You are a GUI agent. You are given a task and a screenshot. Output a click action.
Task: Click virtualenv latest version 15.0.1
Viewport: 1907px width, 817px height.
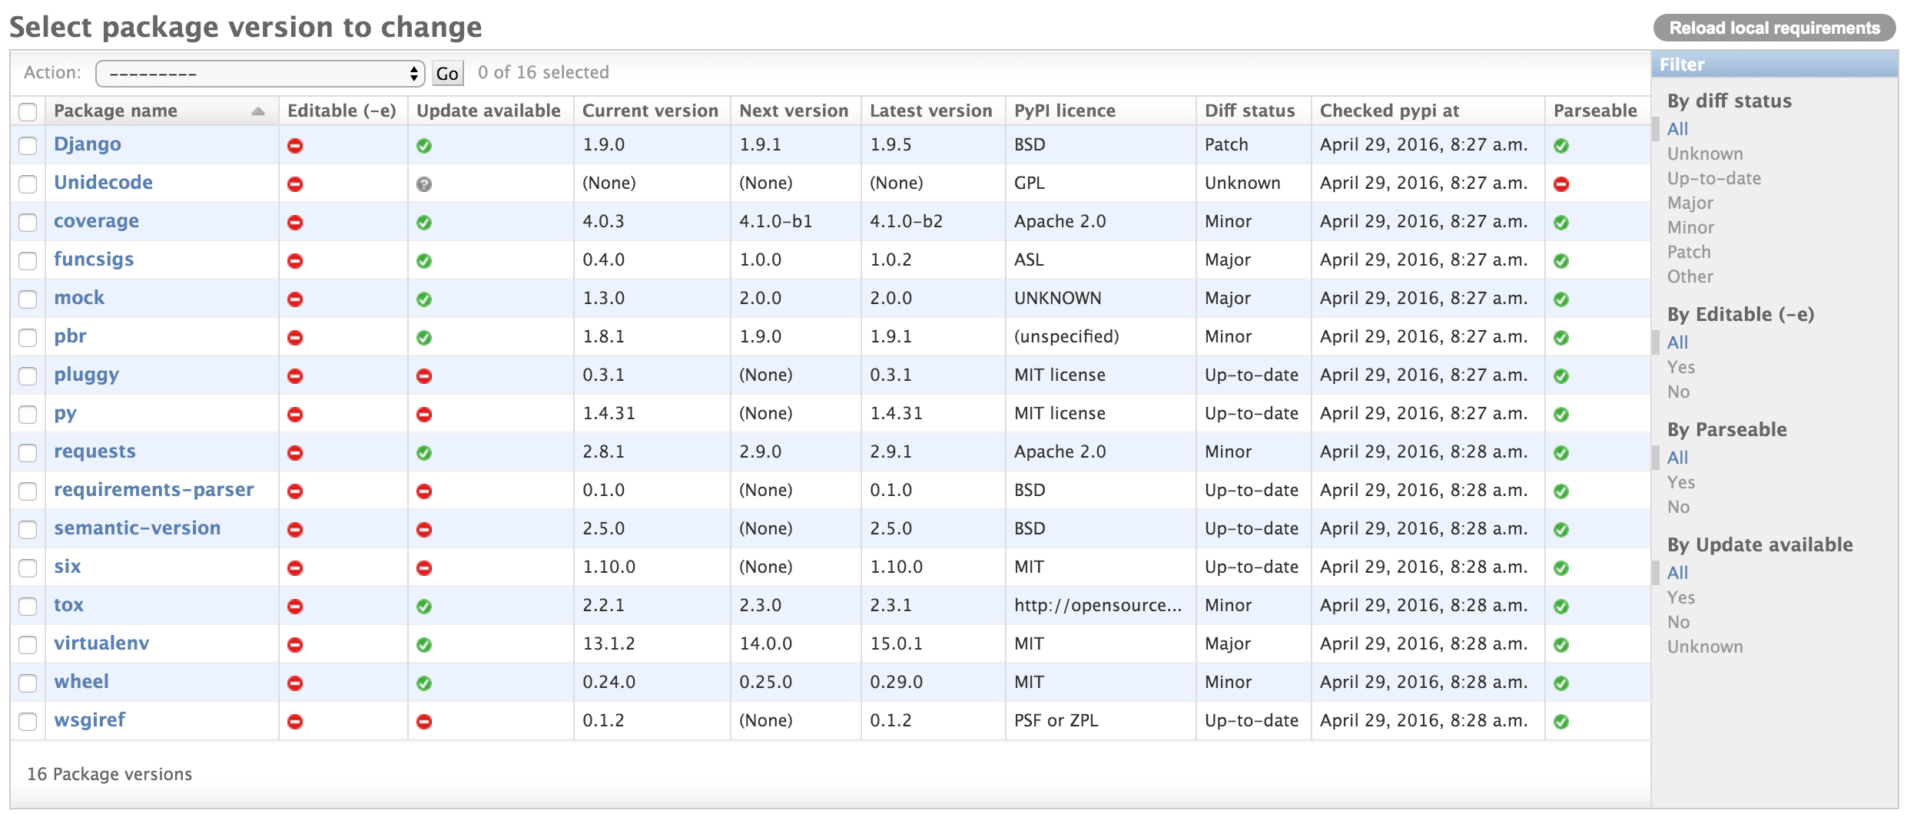coord(895,643)
